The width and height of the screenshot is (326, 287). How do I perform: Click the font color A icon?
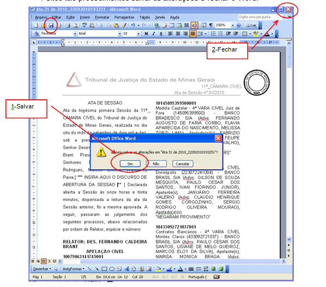pyautogui.click(x=267, y=33)
